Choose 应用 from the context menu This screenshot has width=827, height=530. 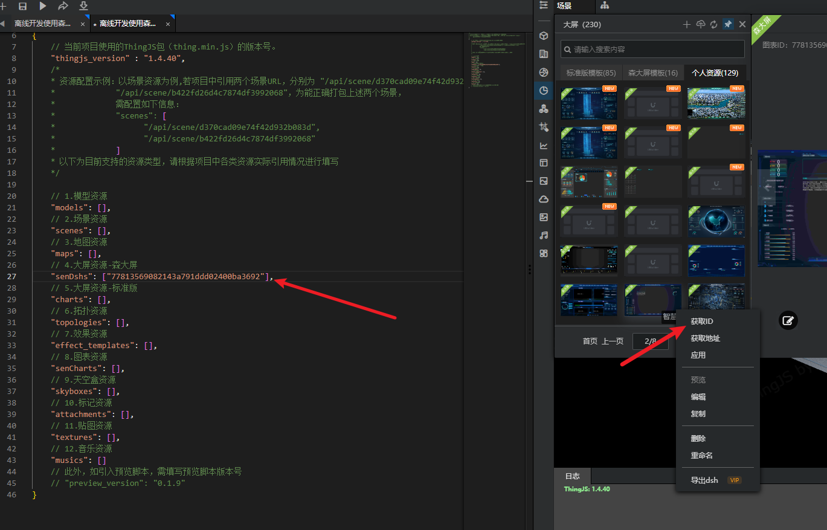click(x=698, y=355)
